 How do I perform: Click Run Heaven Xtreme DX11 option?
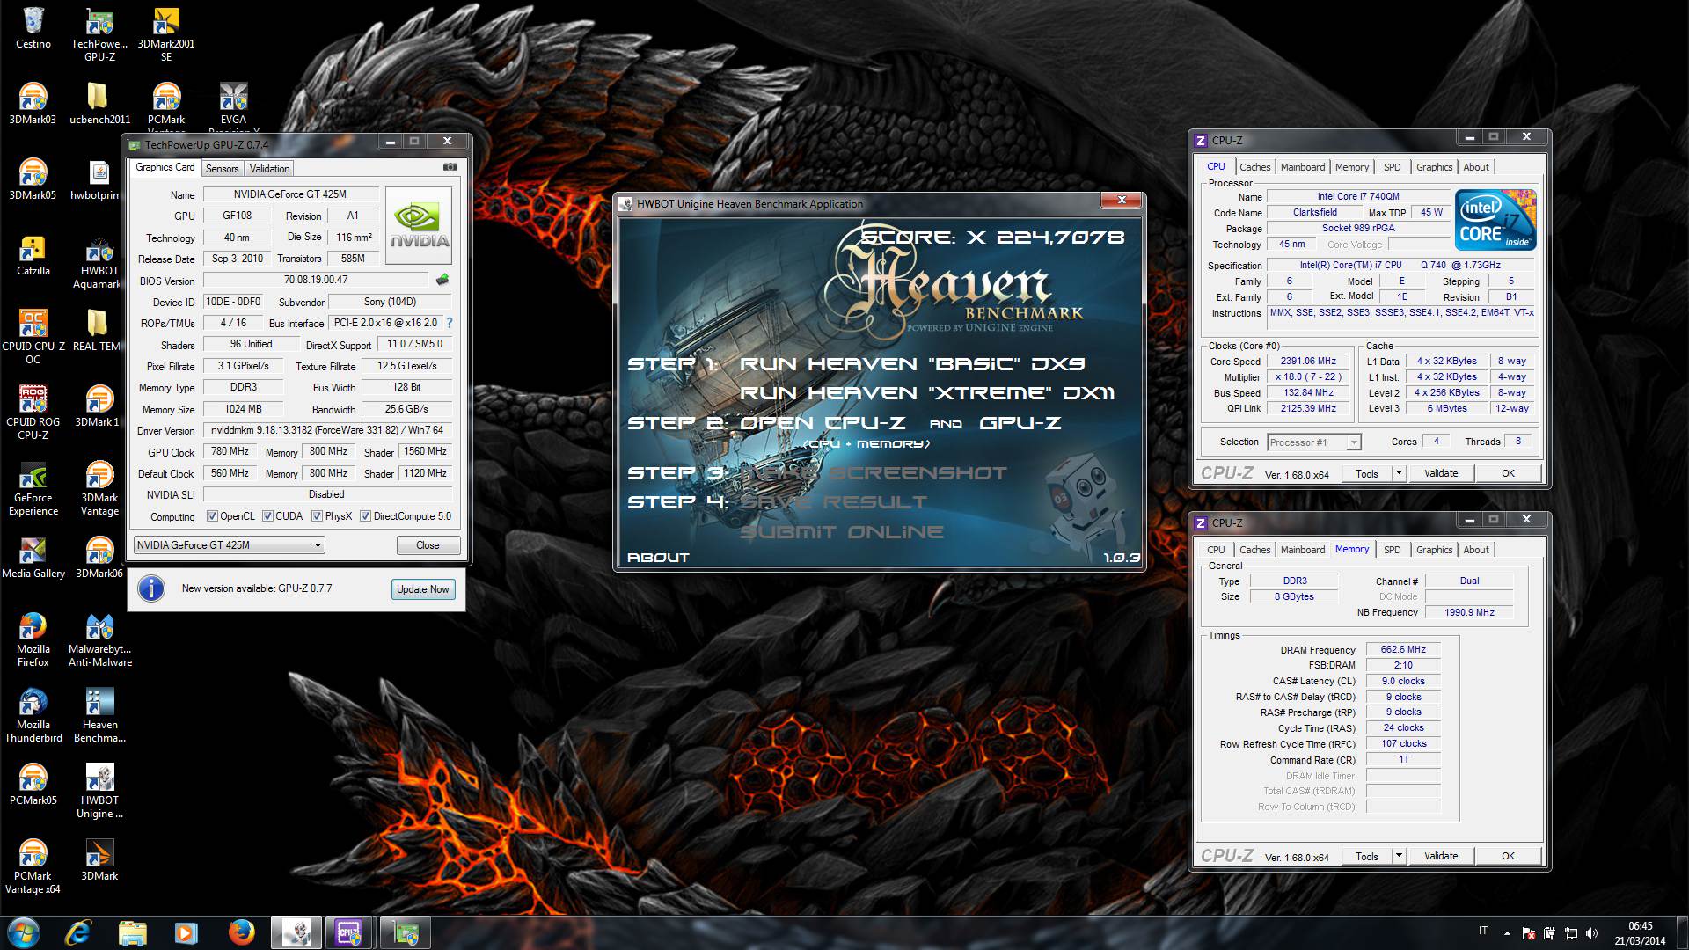pyautogui.click(x=927, y=393)
